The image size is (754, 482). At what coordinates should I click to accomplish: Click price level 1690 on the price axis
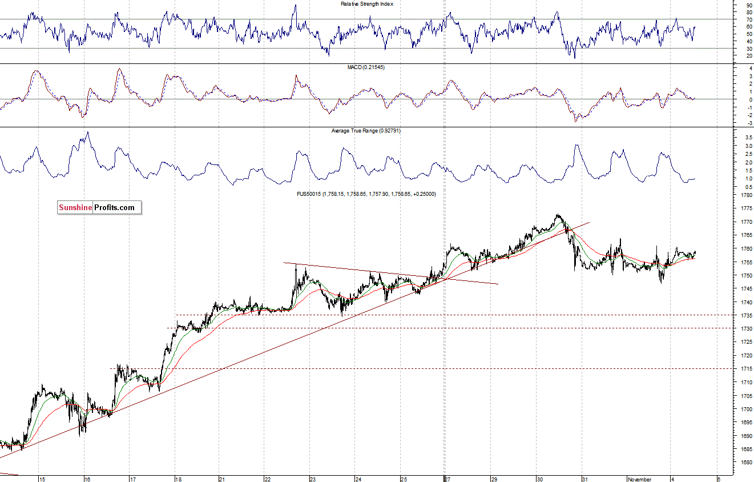(x=746, y=436)
